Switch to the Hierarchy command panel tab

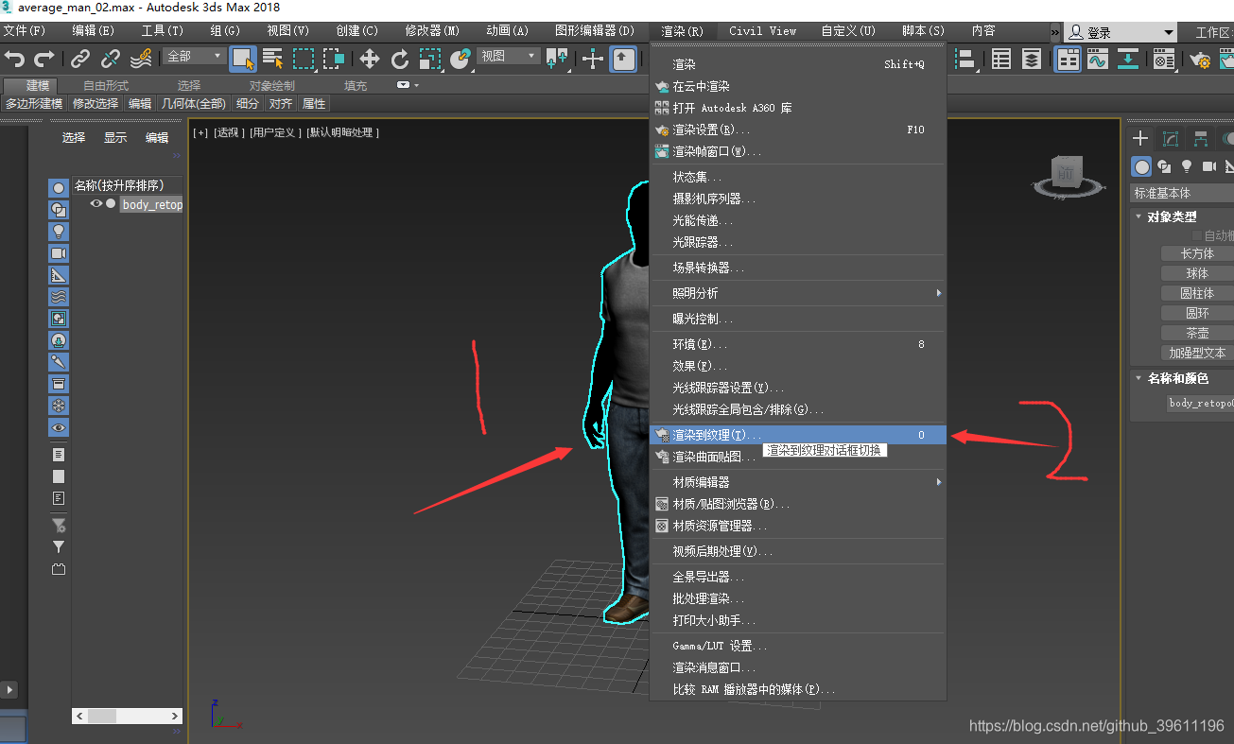coord(1201,139)
